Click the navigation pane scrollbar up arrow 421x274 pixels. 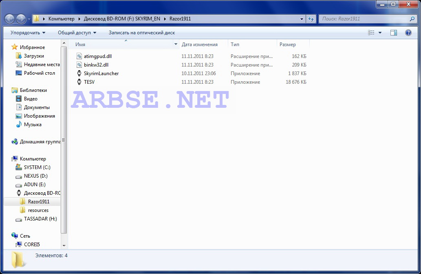point(64,43)
